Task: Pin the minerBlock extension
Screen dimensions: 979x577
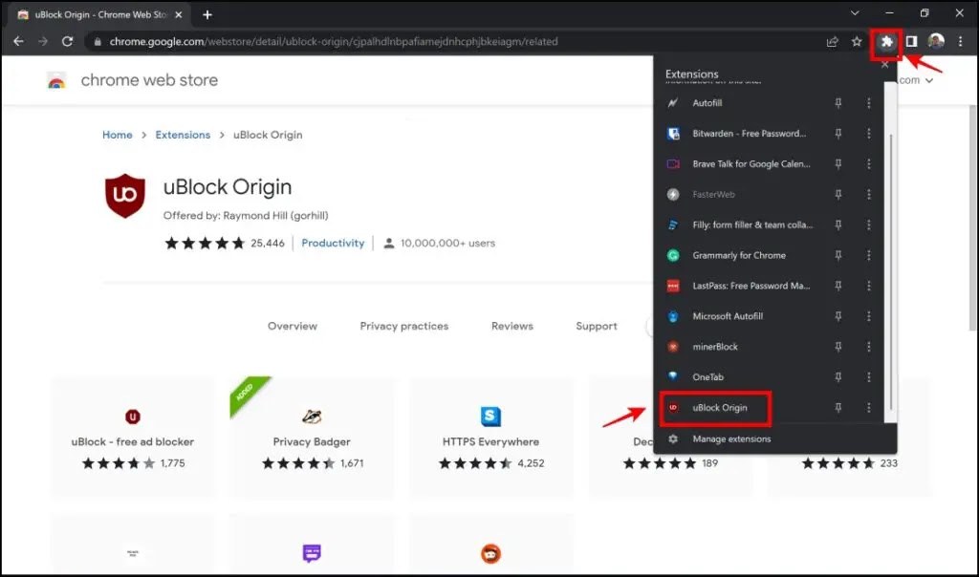Action: coord(838,347)
